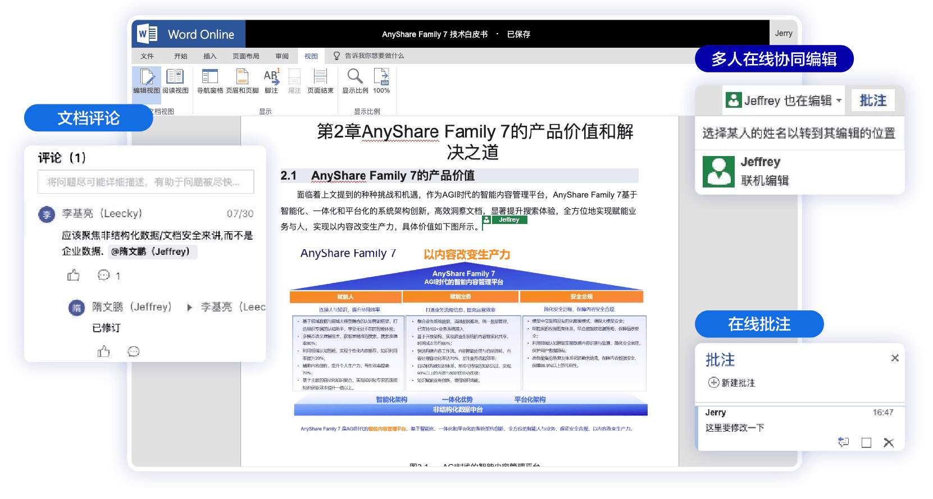Image resolution: width=933 pixels, height=499 pixels.
Task: Close the 批注 panel
Action: tap(895, 358)
